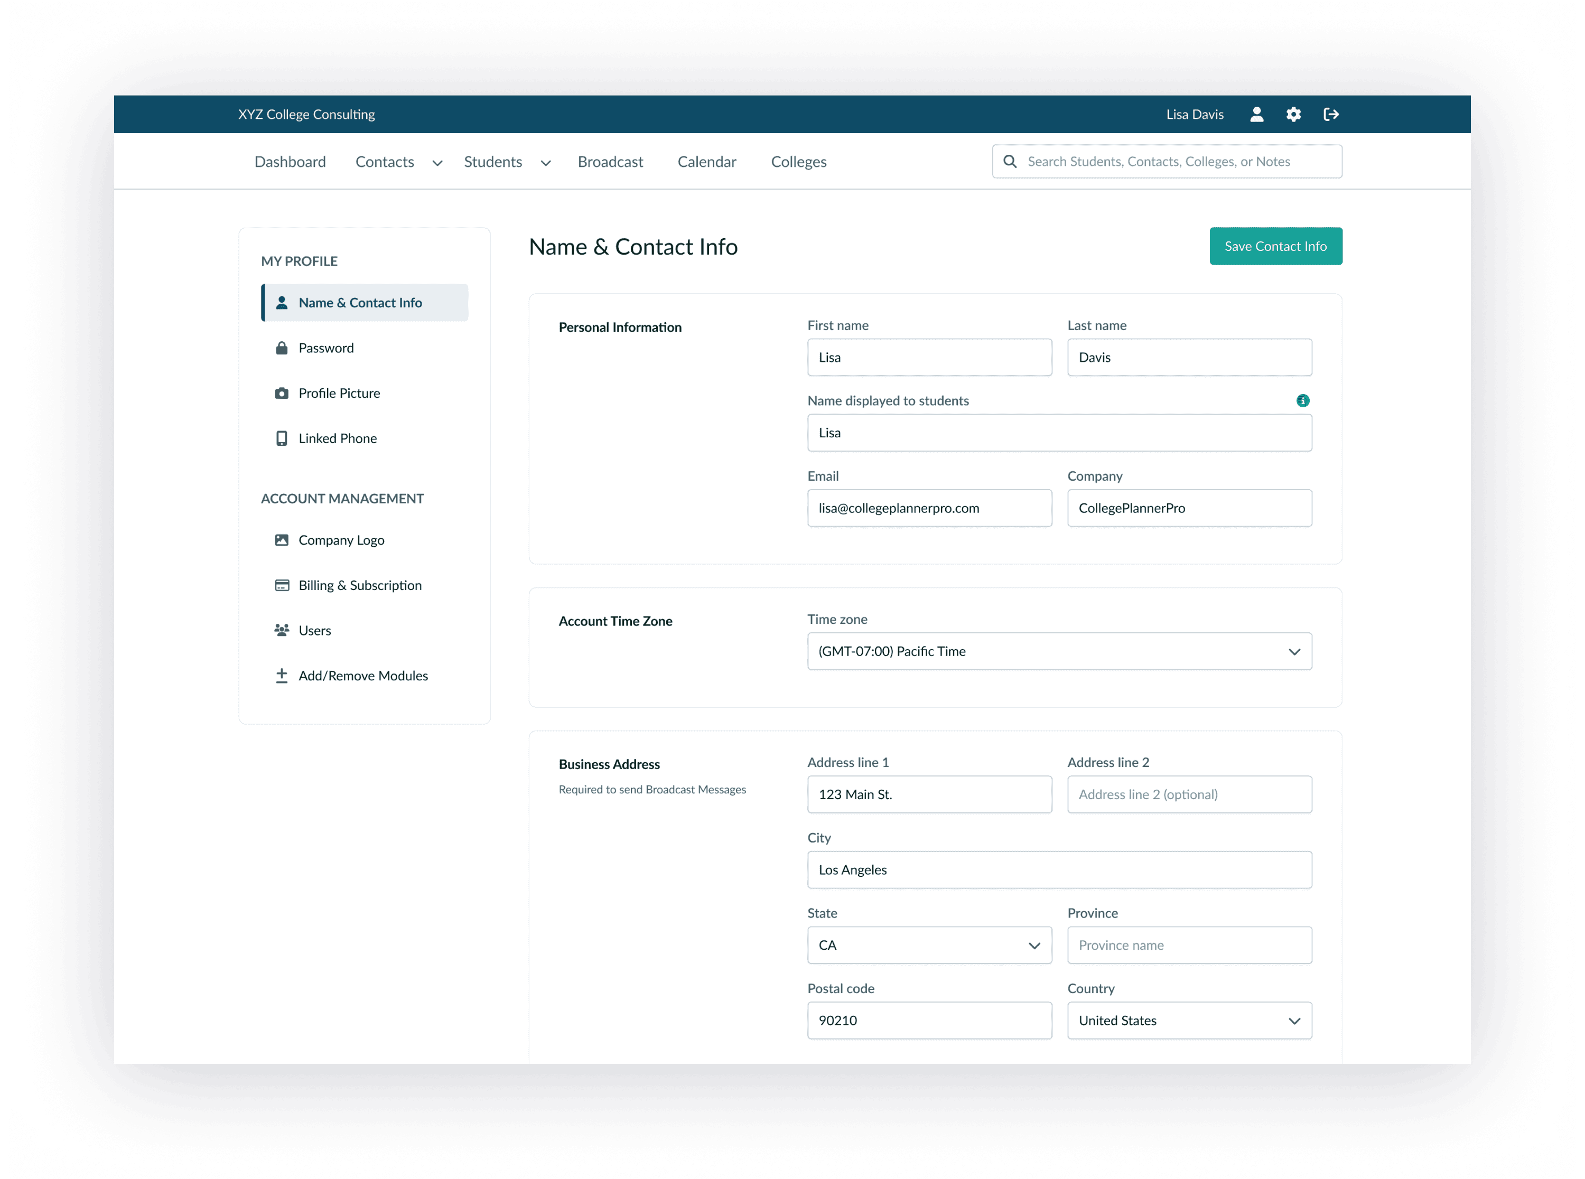
Task: Expand the Contacts menu chevron
Action: (437, 163)
